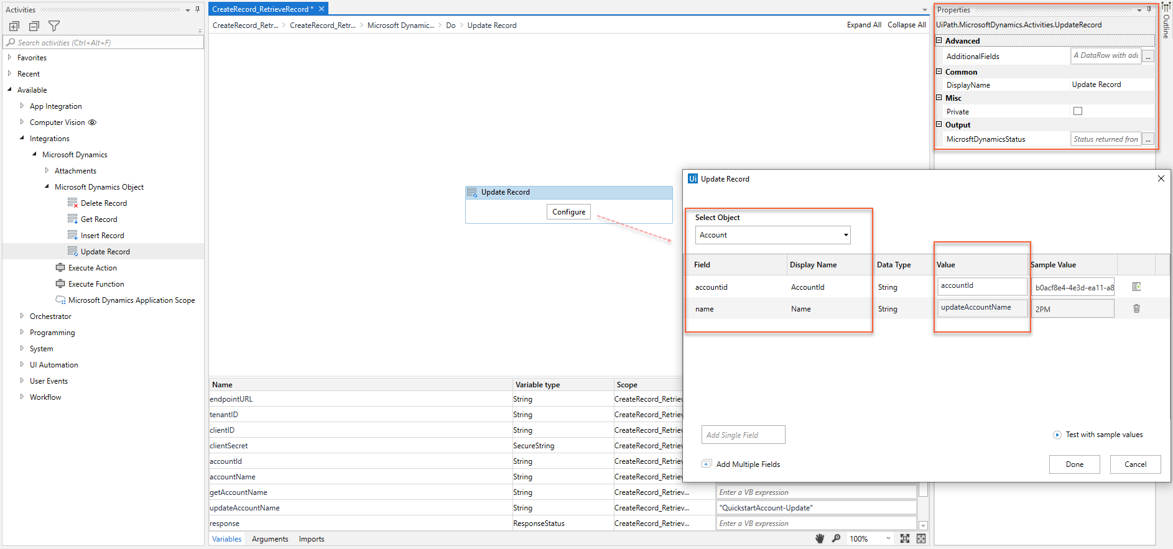
Task: Click the variables panel scroll down arrow
Action: coord(924,525)
